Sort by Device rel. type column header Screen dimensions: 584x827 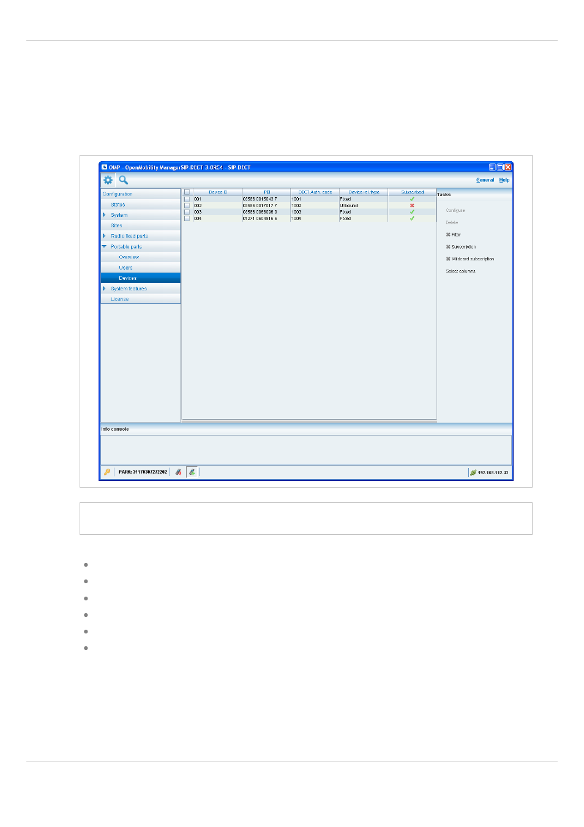pos(364,192)
